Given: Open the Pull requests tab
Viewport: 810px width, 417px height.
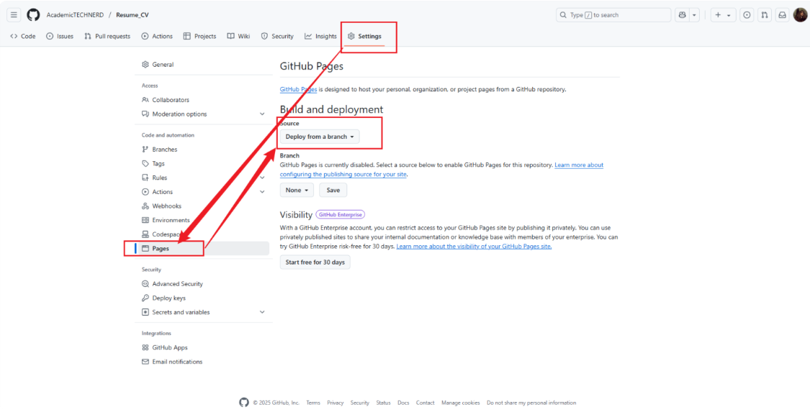Looking at the screenshot, I should click(x=107, y=36).
